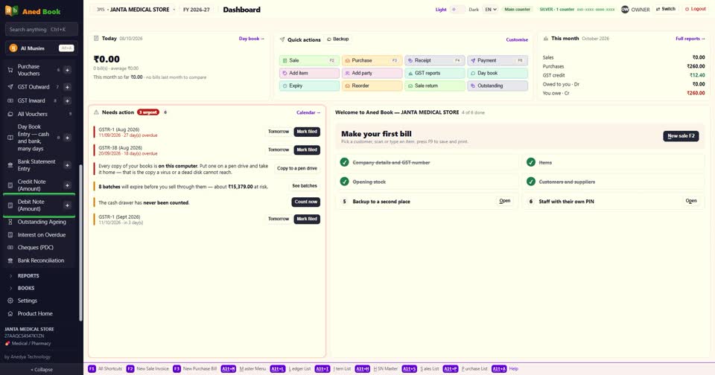Viewport: 715px width, 375px height.
Task: Click the Day Book Entry book icon
Action: (10, 138)
